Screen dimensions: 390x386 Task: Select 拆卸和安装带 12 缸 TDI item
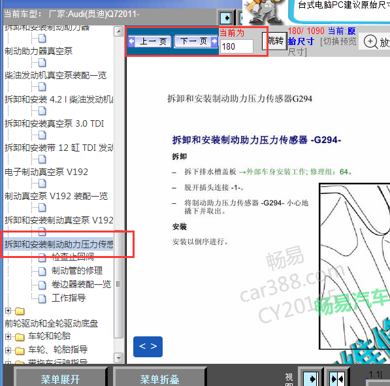pos(59,148)
